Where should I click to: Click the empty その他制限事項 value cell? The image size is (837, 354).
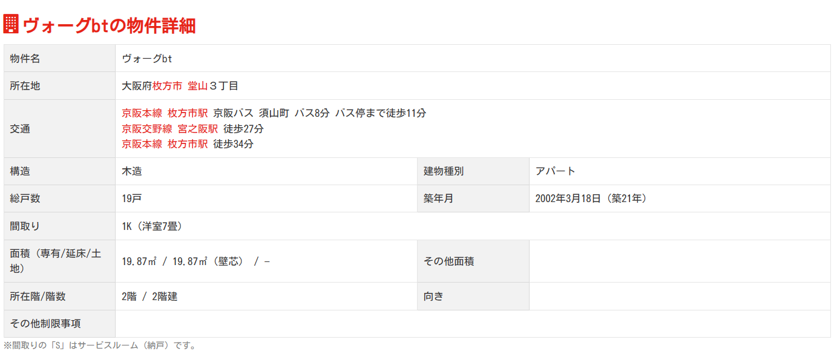point(472,324)
